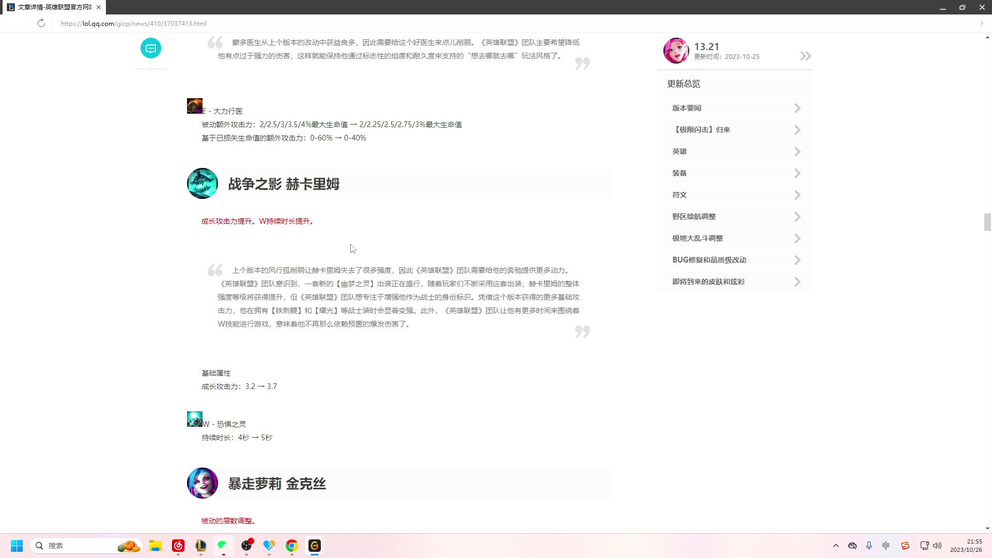Click the address bar URL field
992x558 pixels.
coord(133,23)
